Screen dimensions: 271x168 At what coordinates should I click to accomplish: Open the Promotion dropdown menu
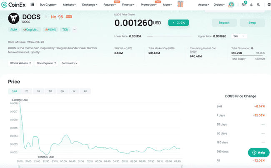click(149, 5)
